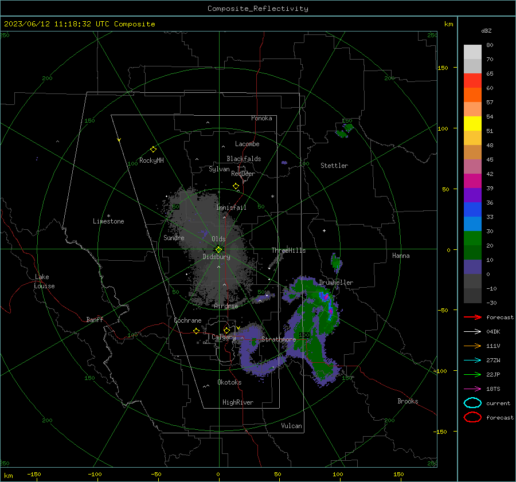
Task: Click the Composite_Reflectivity title
Action: tap(258, 9)
